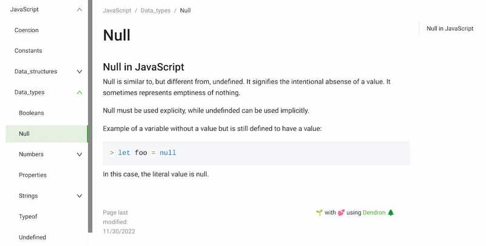Jump to 'Null in JavaScript' in table of contents
This screenshot has width=486, height=246.
450,28
